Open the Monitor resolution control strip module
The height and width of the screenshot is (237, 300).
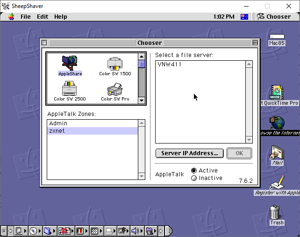(x=96, y=231)
